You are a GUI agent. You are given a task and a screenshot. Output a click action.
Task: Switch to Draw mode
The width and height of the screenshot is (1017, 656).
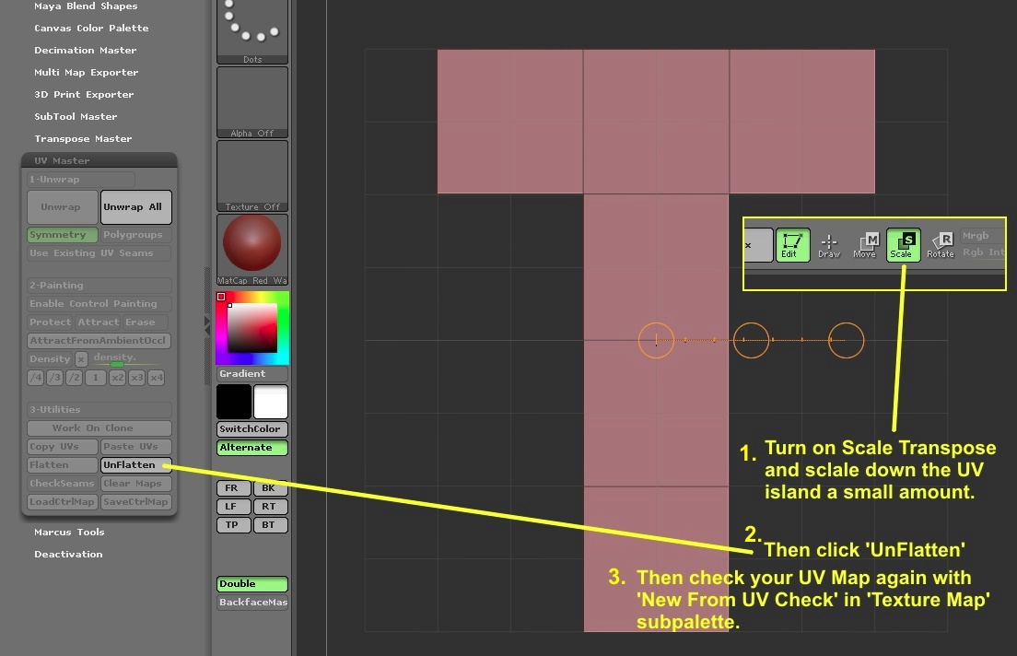coord(828,244)
